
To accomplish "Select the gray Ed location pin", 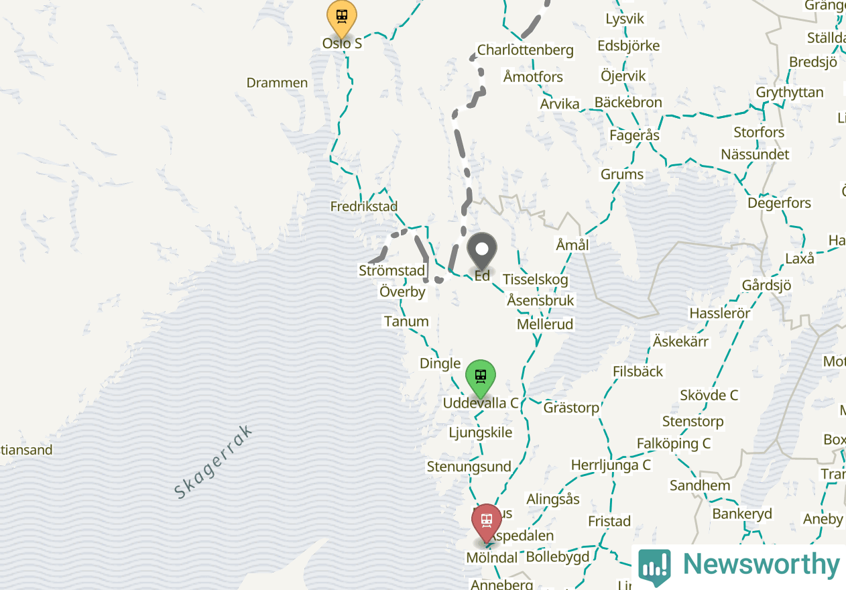I will [x=482, y=251].
